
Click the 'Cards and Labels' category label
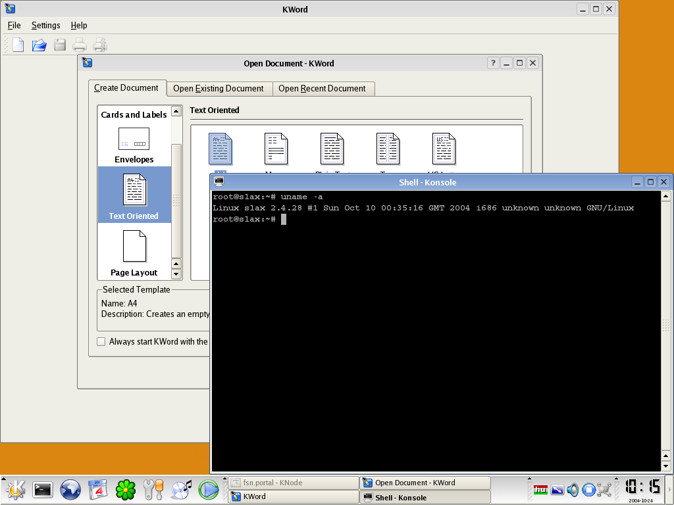coord(134,114)
